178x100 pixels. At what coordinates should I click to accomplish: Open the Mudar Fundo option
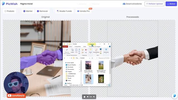[x=64, y=11]
